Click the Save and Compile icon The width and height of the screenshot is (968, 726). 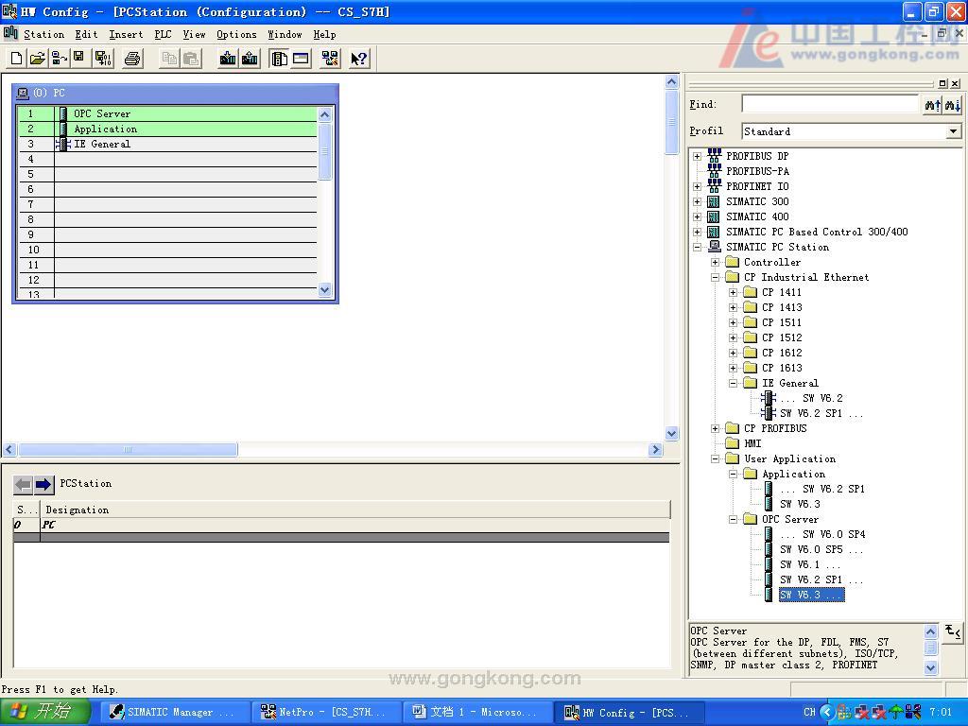click(103, 59)
